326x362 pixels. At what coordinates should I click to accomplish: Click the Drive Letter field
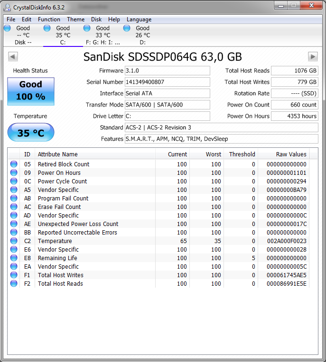coord(168,116)
